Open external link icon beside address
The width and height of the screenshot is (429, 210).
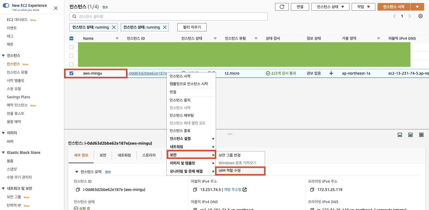click(245, 190)
